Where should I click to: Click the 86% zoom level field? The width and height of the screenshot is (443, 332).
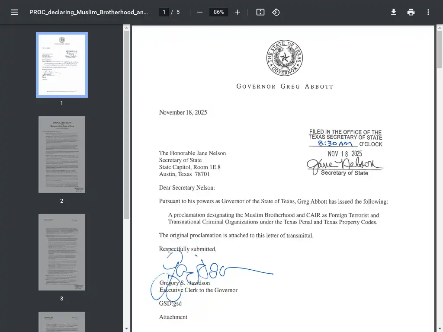pyautogui.click(x=218, y=12)
